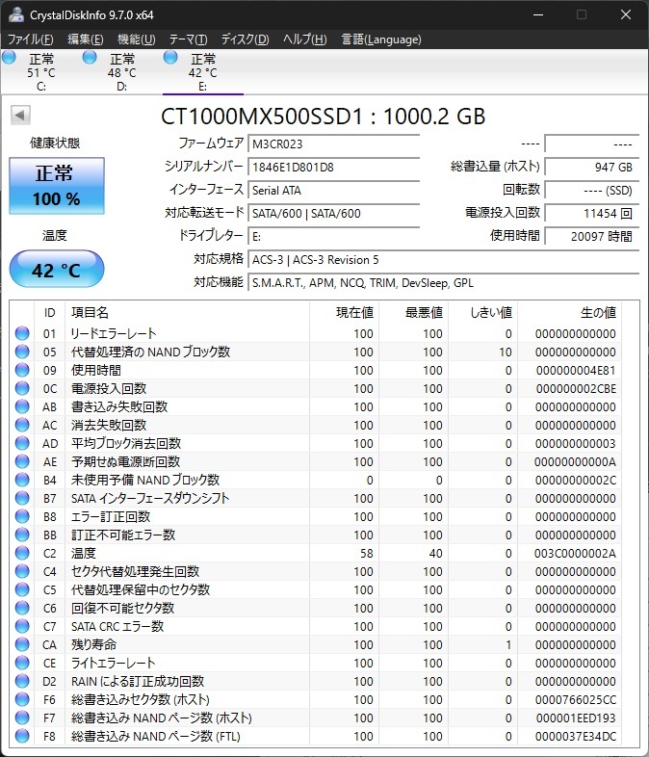Click the status icon of row AC 消去失敗回数

coord(22,425)
